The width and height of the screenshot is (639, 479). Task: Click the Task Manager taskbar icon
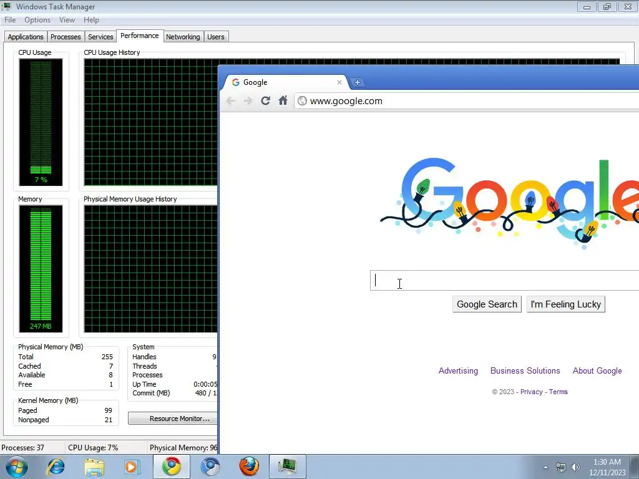(287, 467)
